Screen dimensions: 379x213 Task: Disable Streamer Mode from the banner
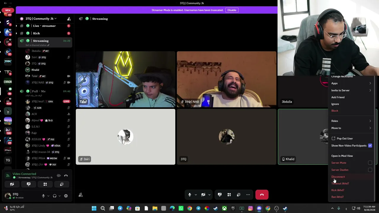pos(232,10)
